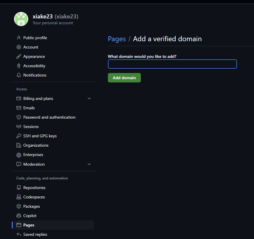Click the envelope icon beside Emails
The height and width of the screenshot is (239, 254).
19,108
